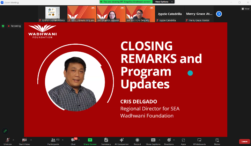Click the green Share Screen button
This screenshot has width=251, height=146.
click(x=90, y=141)
